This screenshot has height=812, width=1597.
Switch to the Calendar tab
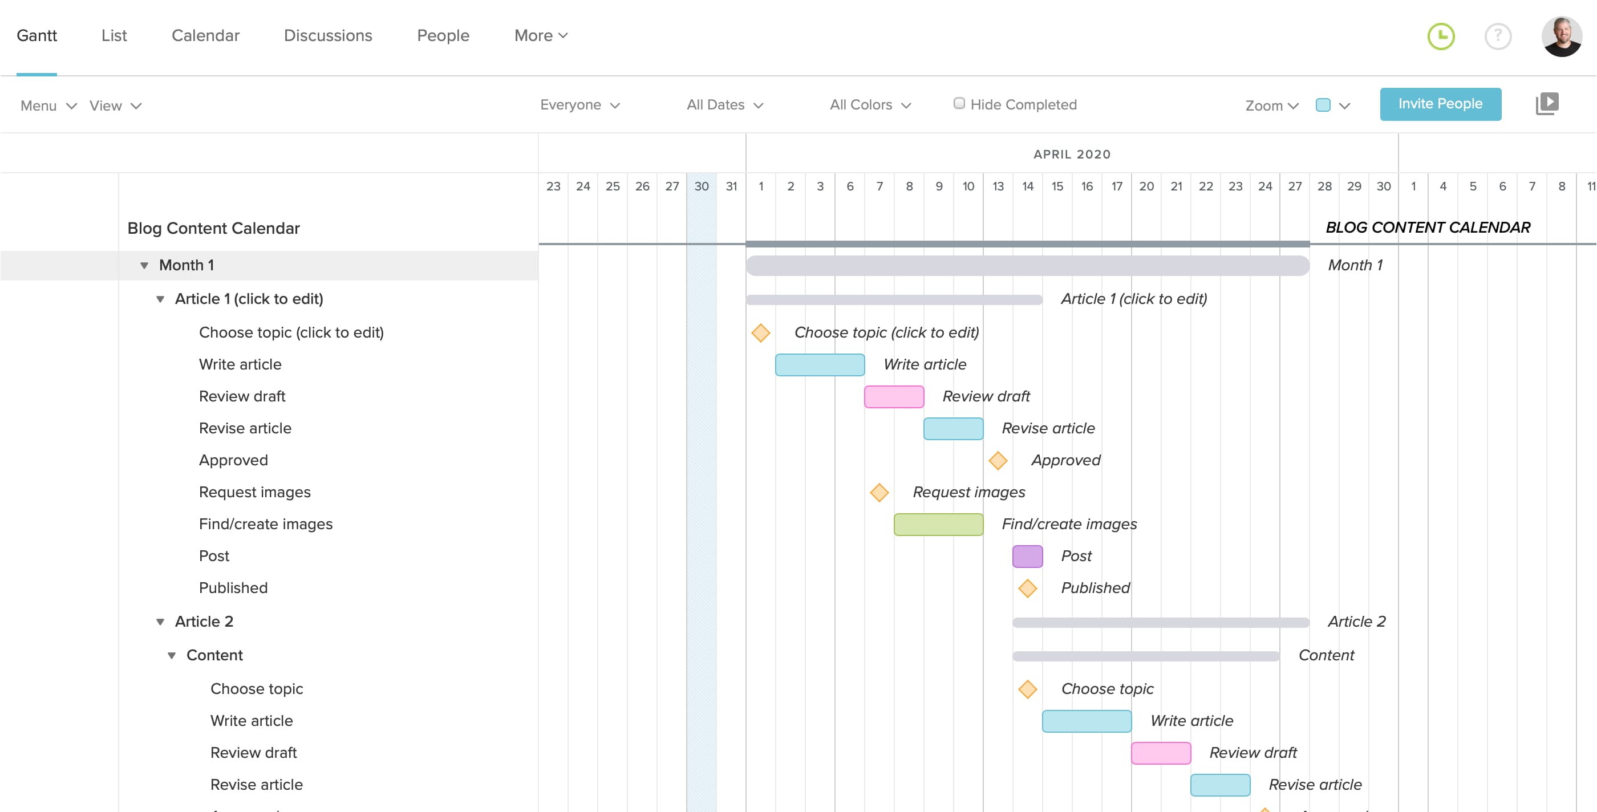coord(205,35)
